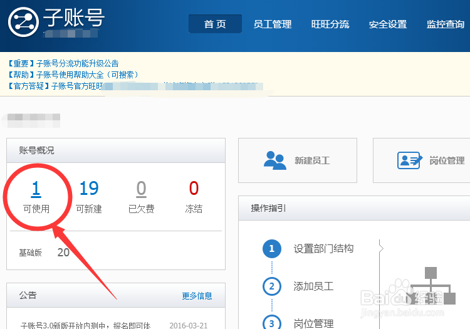Screen dimensions: 470x329
Task: Open the 员工管理 menu
Action: coord(273,24)
